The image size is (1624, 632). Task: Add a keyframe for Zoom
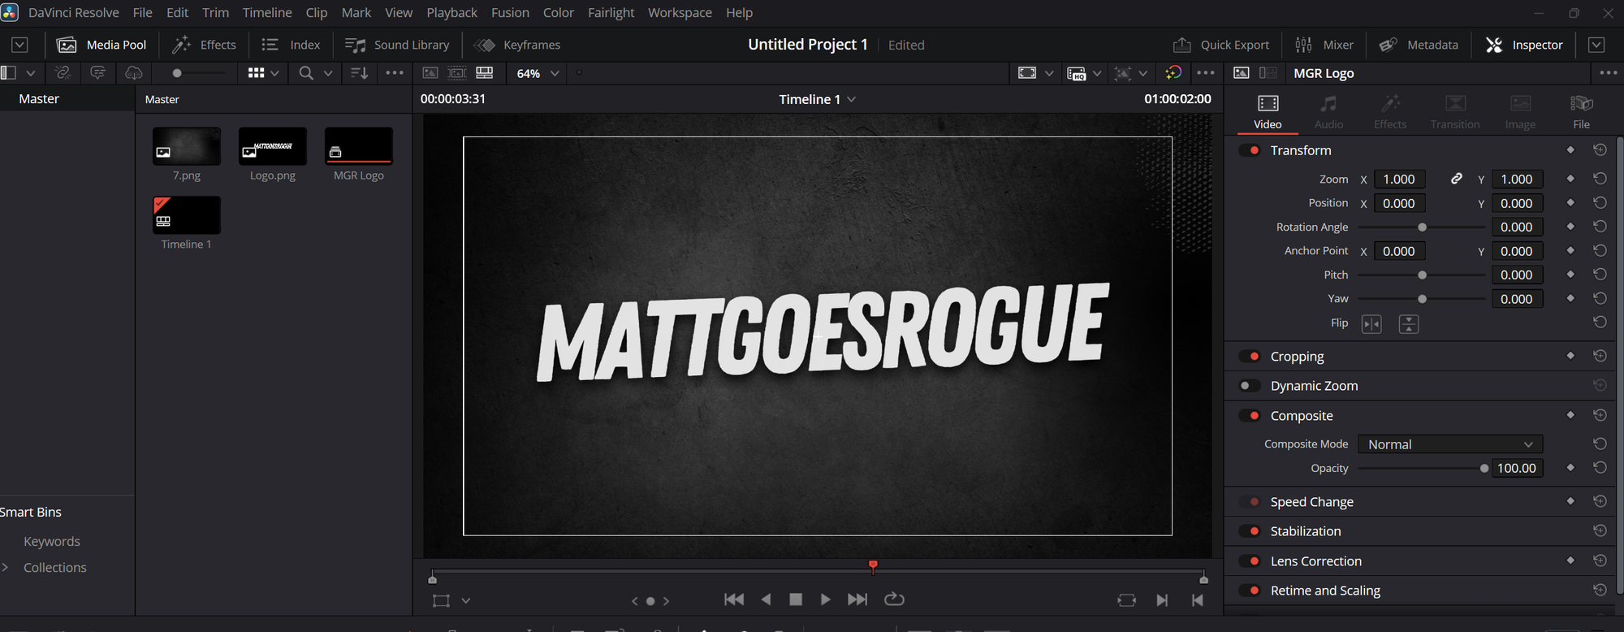tap(1570, 179)
